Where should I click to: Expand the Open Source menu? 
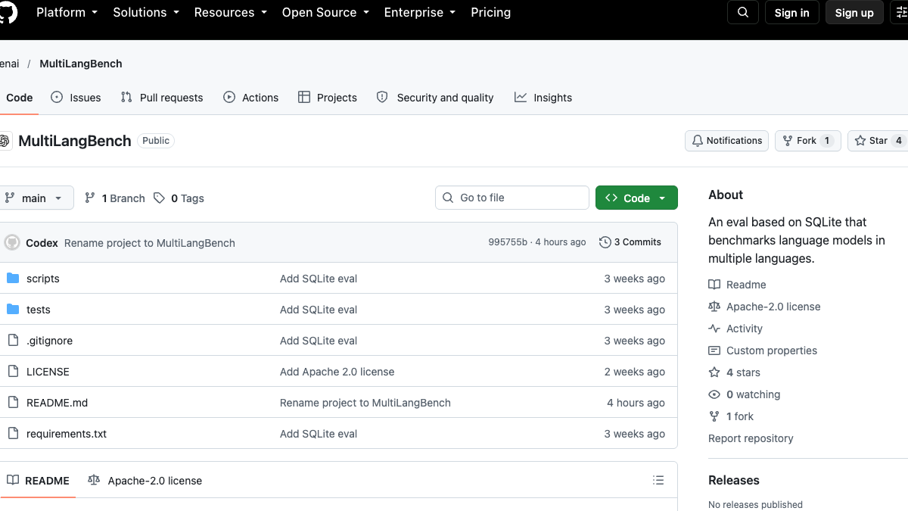tap(325, 12)
